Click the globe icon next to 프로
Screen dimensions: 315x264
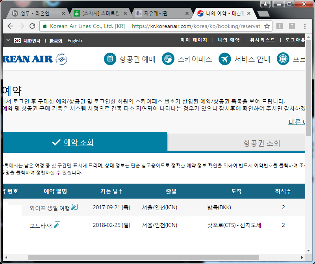point(283,59)
